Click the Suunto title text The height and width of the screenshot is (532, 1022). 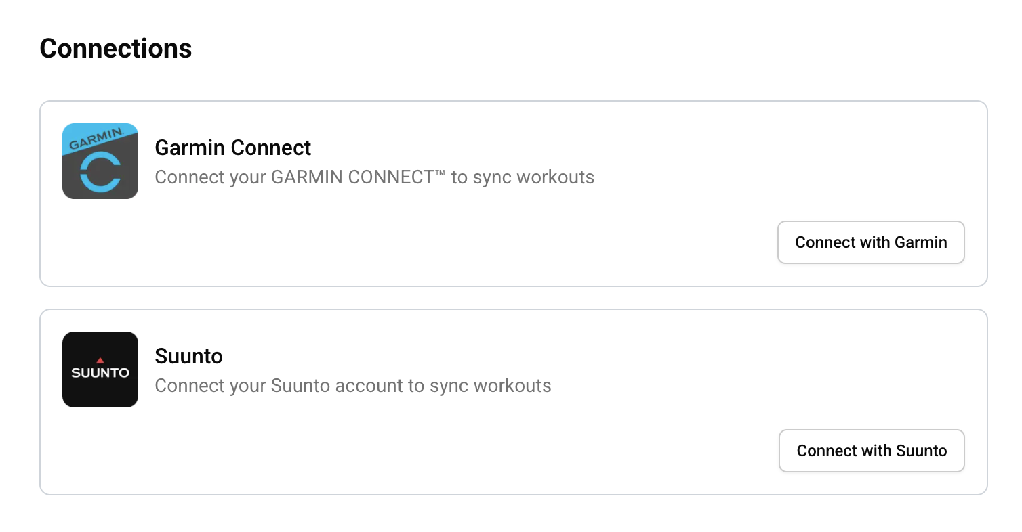188,356
